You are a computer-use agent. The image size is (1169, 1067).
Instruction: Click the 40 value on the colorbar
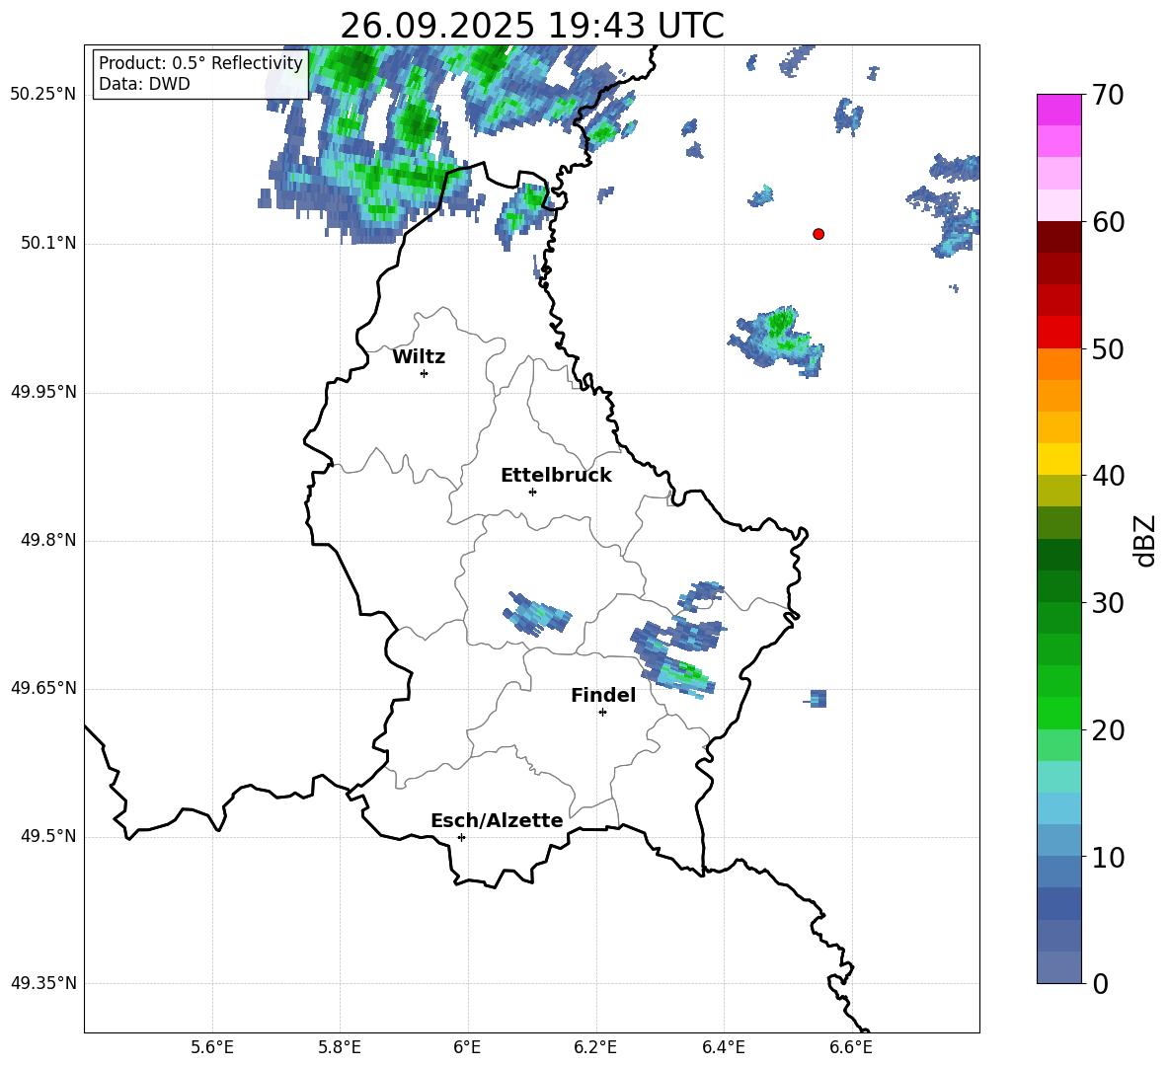click(1108, 476)
